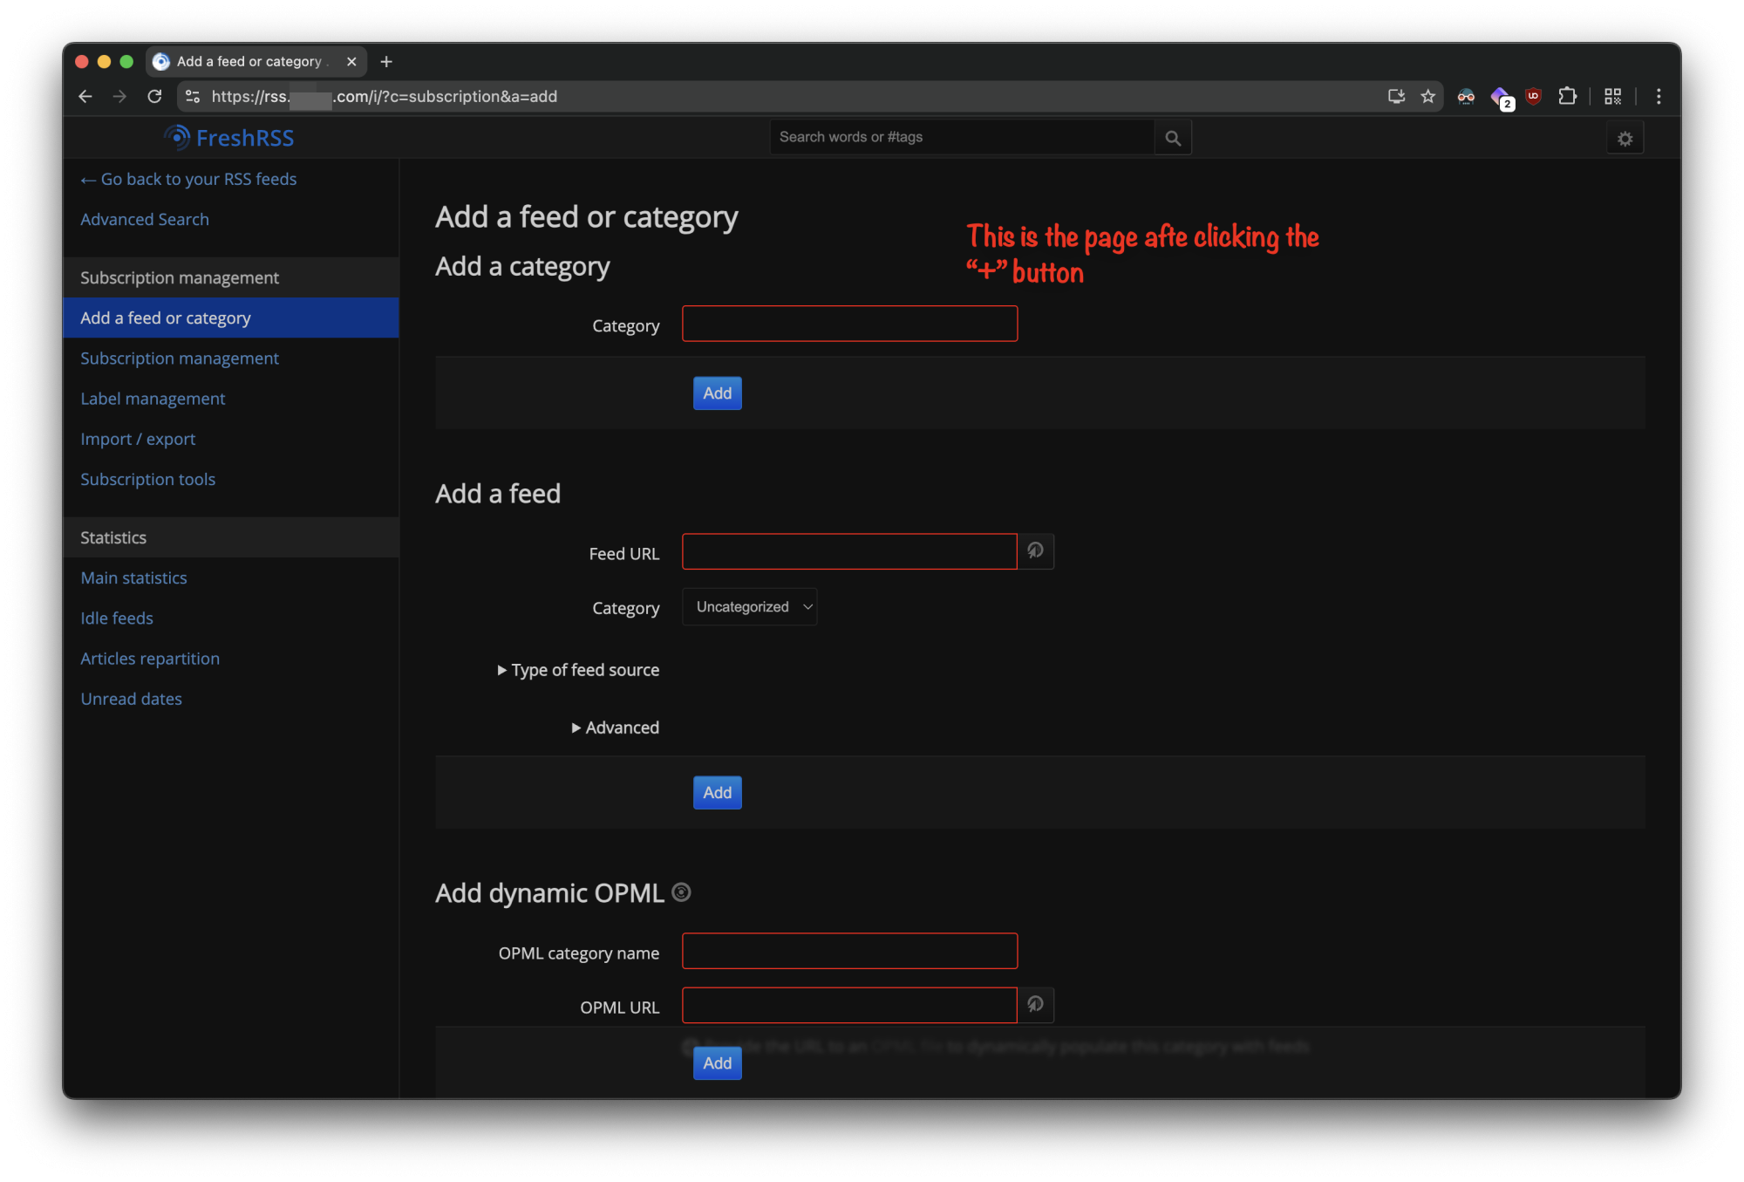Open Label management
The width and height of the screenshot is (1744, 1182).
tap(153, 399)
